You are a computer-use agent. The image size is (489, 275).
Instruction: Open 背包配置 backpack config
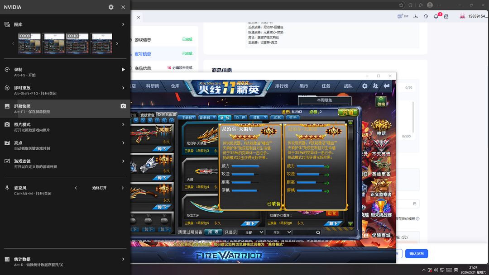(x=167, y=114)
